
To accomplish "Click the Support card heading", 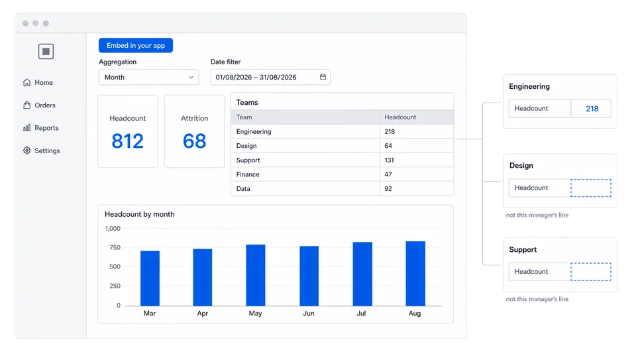I will 523,250.
